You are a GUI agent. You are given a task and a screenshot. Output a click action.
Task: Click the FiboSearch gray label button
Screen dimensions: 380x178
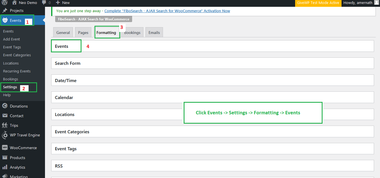pyautogui.click(x=94, y=19)
